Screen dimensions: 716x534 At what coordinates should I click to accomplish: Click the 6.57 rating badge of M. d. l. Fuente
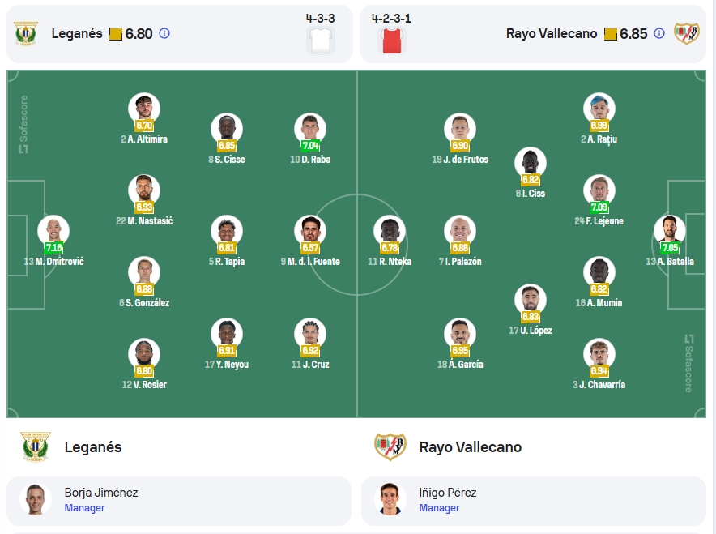point(310,248)
